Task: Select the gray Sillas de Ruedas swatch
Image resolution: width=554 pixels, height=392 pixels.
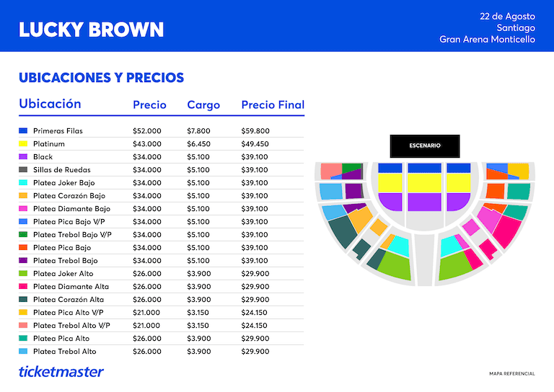Action: pyautogui.click(x=23, y=170)
